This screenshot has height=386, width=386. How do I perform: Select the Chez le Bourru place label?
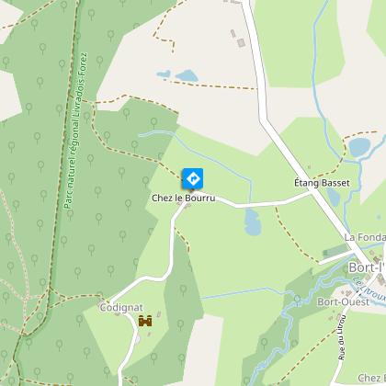click(x=184, y=198)
